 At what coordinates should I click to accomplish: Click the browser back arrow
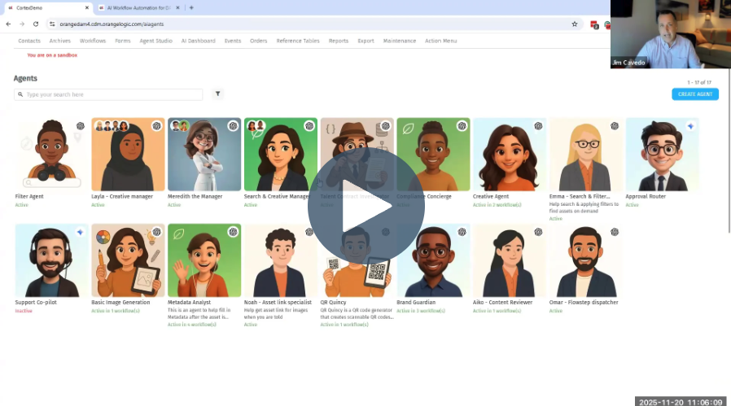tap(9, 24)
